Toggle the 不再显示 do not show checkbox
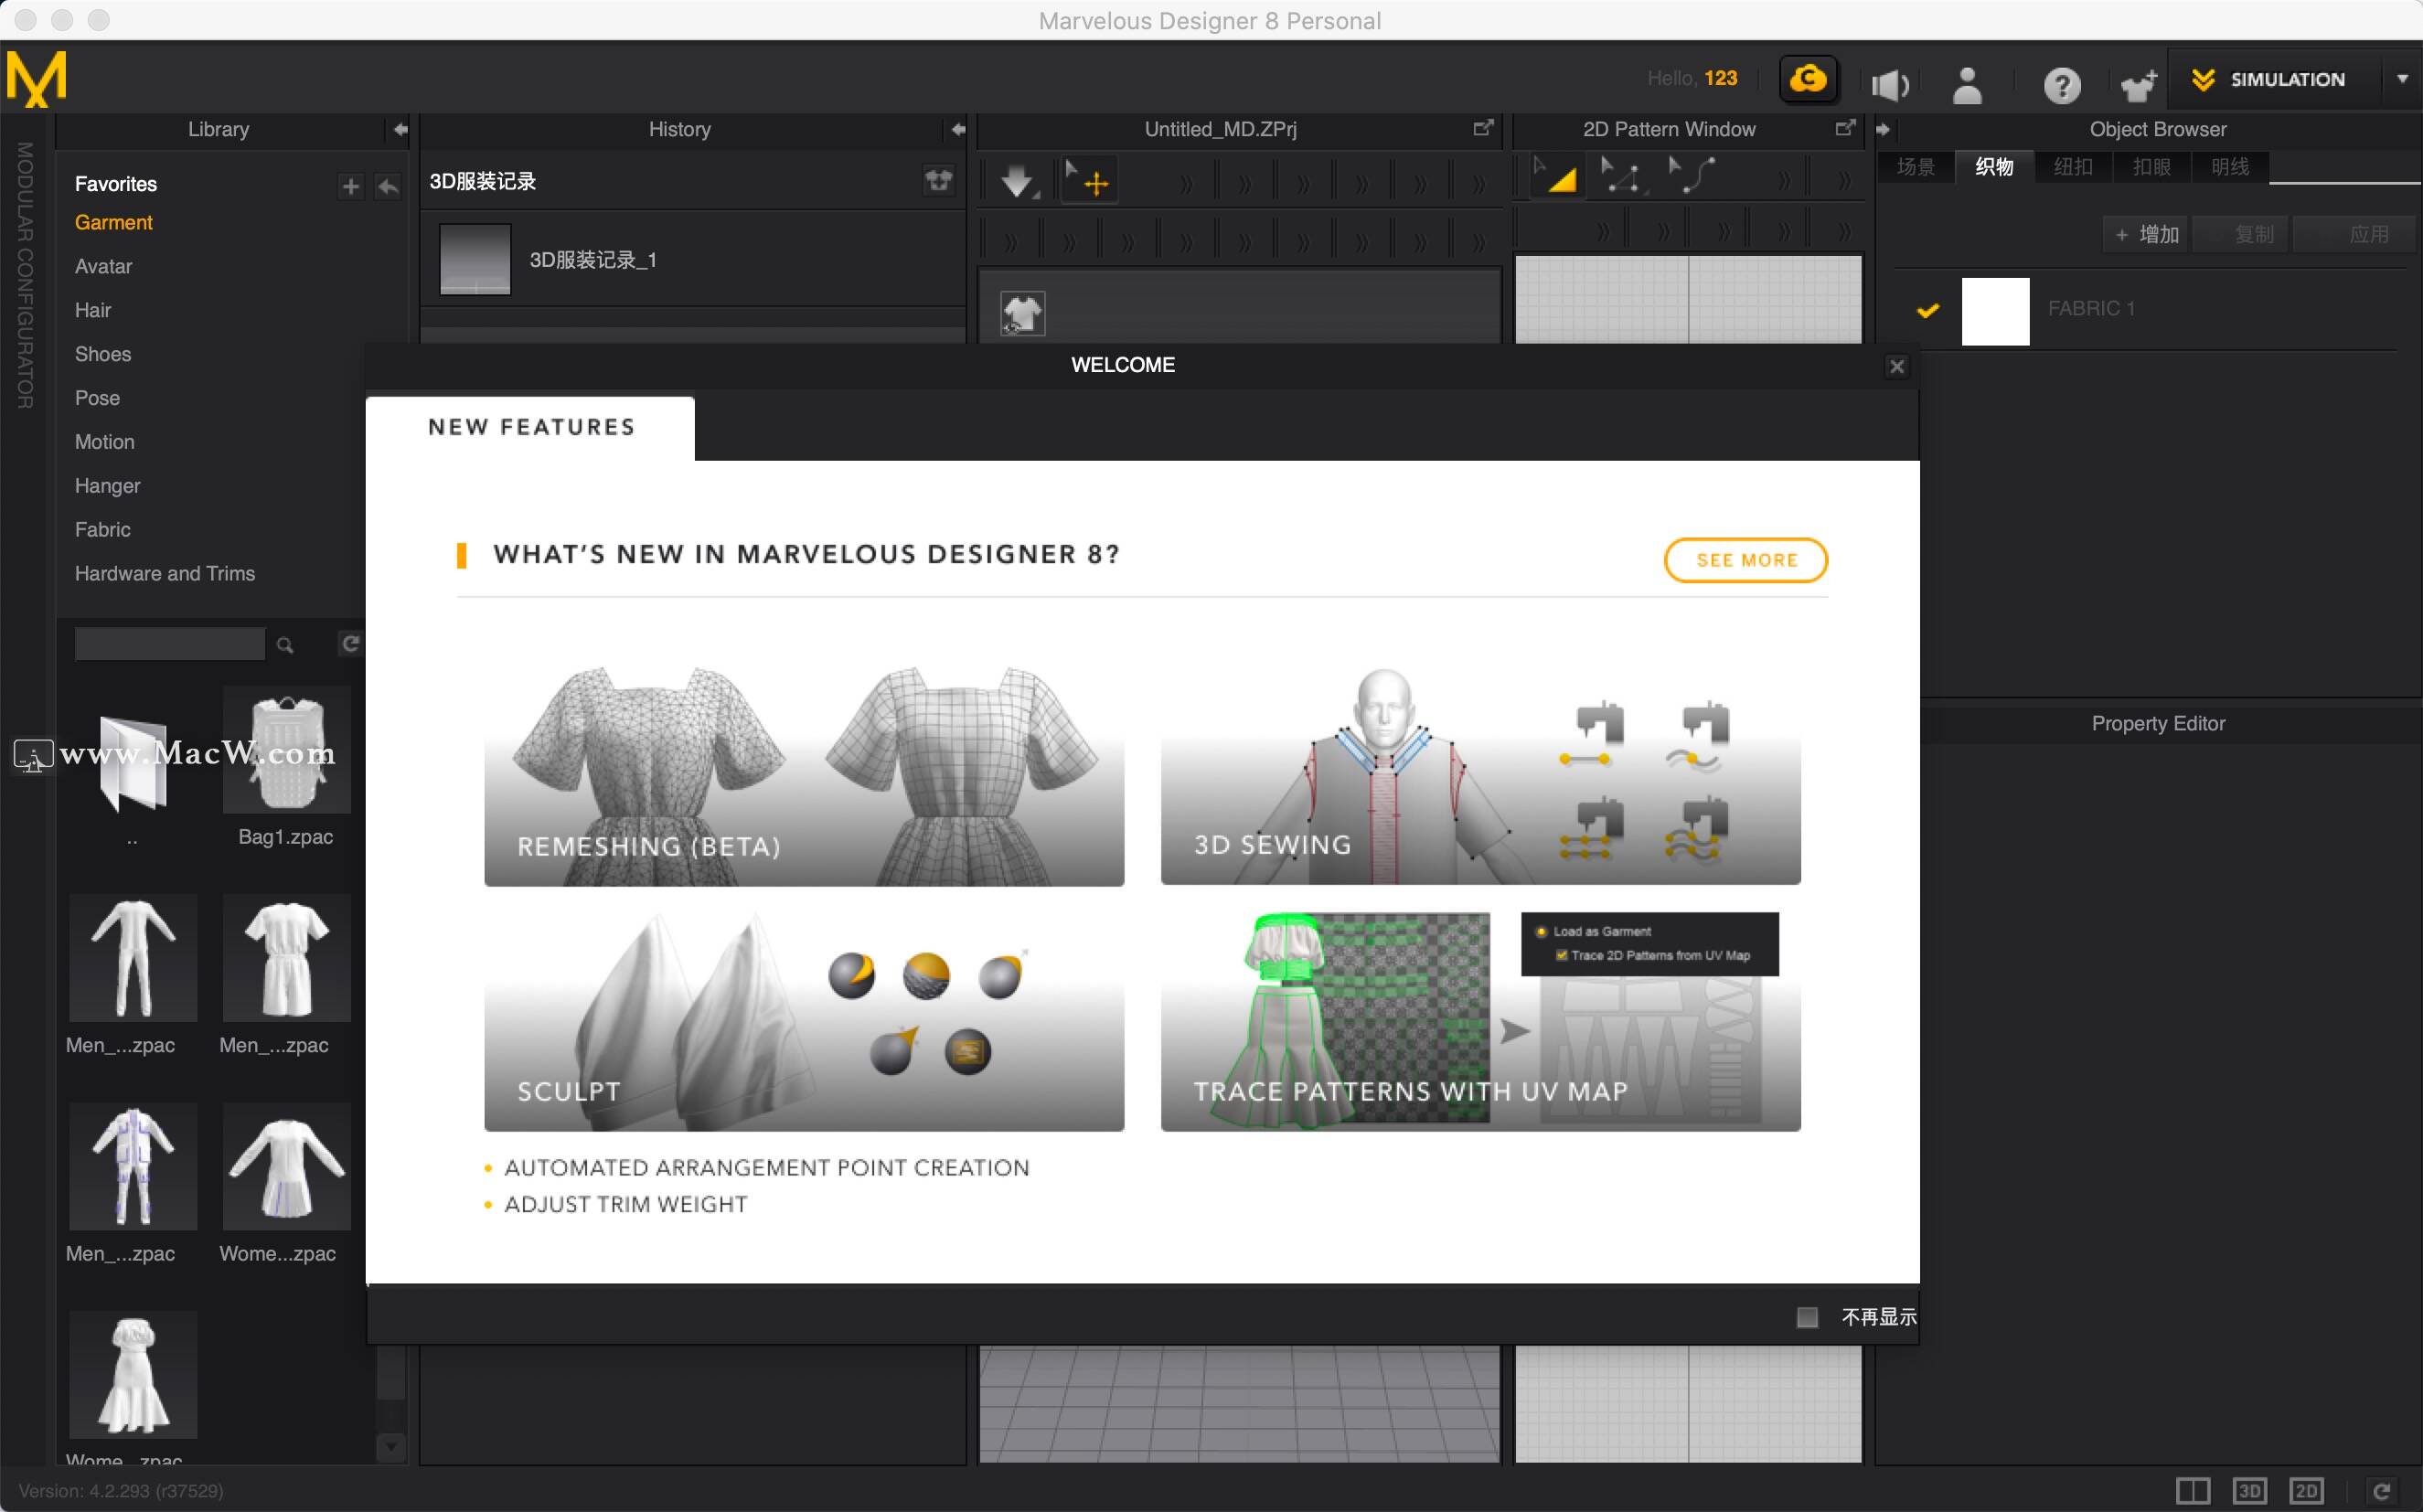Viewport: 2423px width, 1512px height. [1807, 1315]
